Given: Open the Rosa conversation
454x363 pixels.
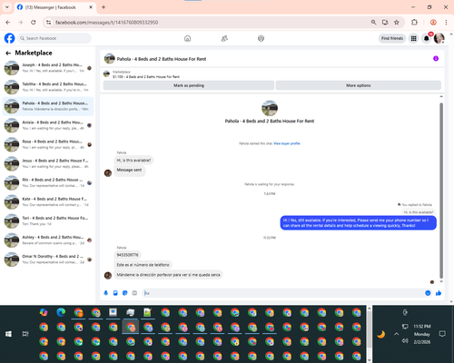Looking at the screenshot, I should click(48, 144).
